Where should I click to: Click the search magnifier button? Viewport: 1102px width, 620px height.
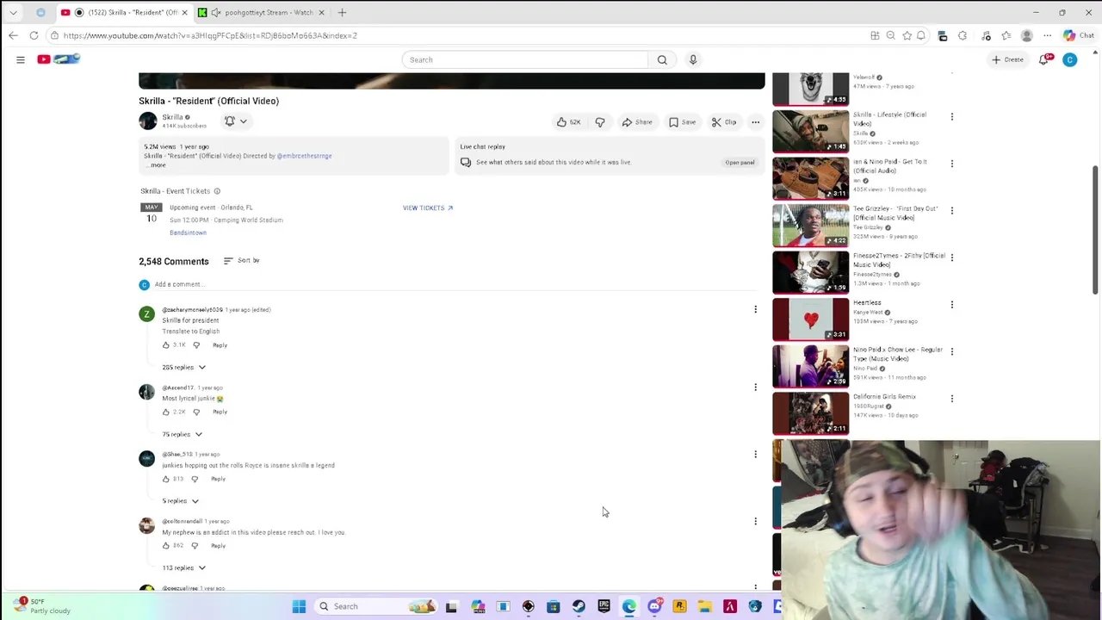coord(662,59)
